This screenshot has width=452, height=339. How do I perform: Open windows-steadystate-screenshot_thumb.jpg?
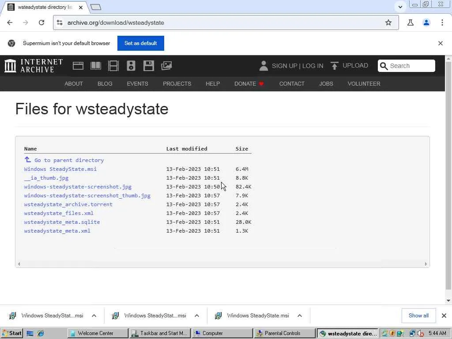[87, 196]
